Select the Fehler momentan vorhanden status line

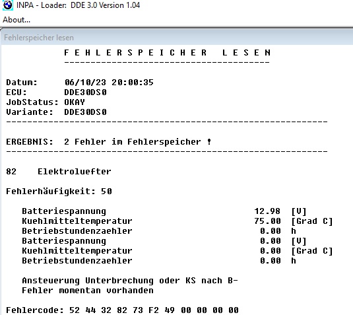[88, 291]
